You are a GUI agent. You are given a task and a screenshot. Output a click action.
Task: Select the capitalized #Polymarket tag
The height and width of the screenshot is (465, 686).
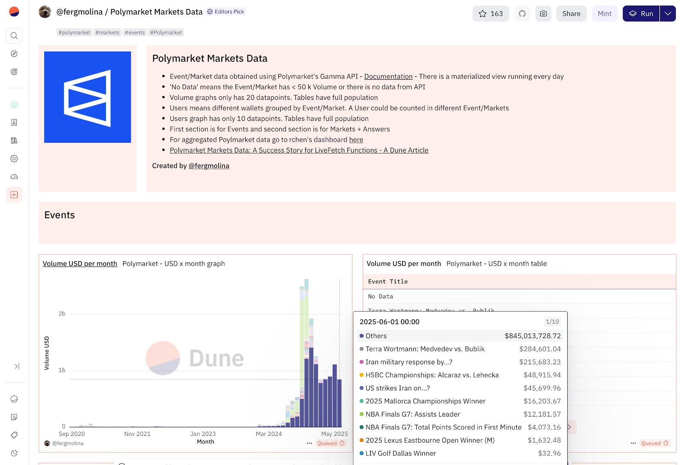[166, 33]
